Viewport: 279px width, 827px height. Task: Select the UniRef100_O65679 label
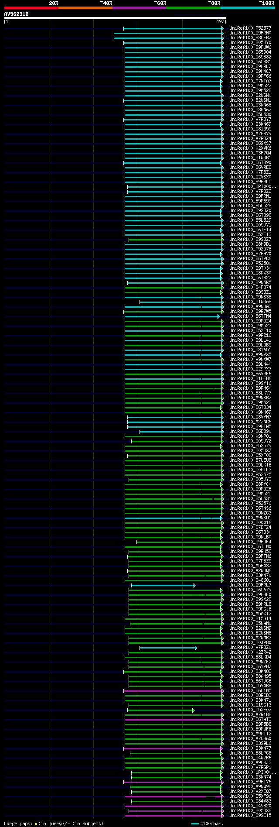[x=250, y=590]
